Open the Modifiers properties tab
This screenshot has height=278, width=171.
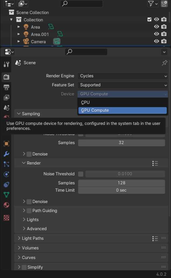tap(6, 154)
